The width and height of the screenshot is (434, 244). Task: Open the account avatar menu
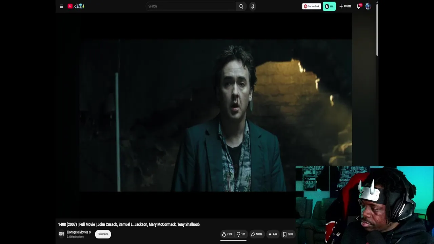pos(368,6)
